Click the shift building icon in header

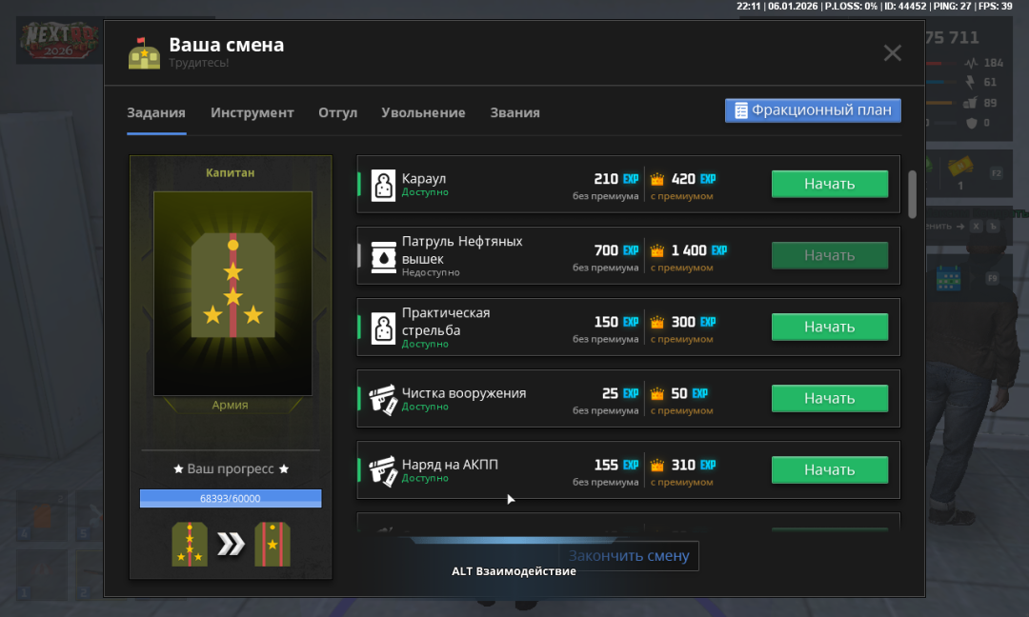click(144, 53)
